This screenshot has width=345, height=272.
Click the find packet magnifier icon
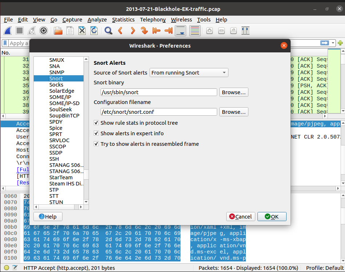coord(108,31)
